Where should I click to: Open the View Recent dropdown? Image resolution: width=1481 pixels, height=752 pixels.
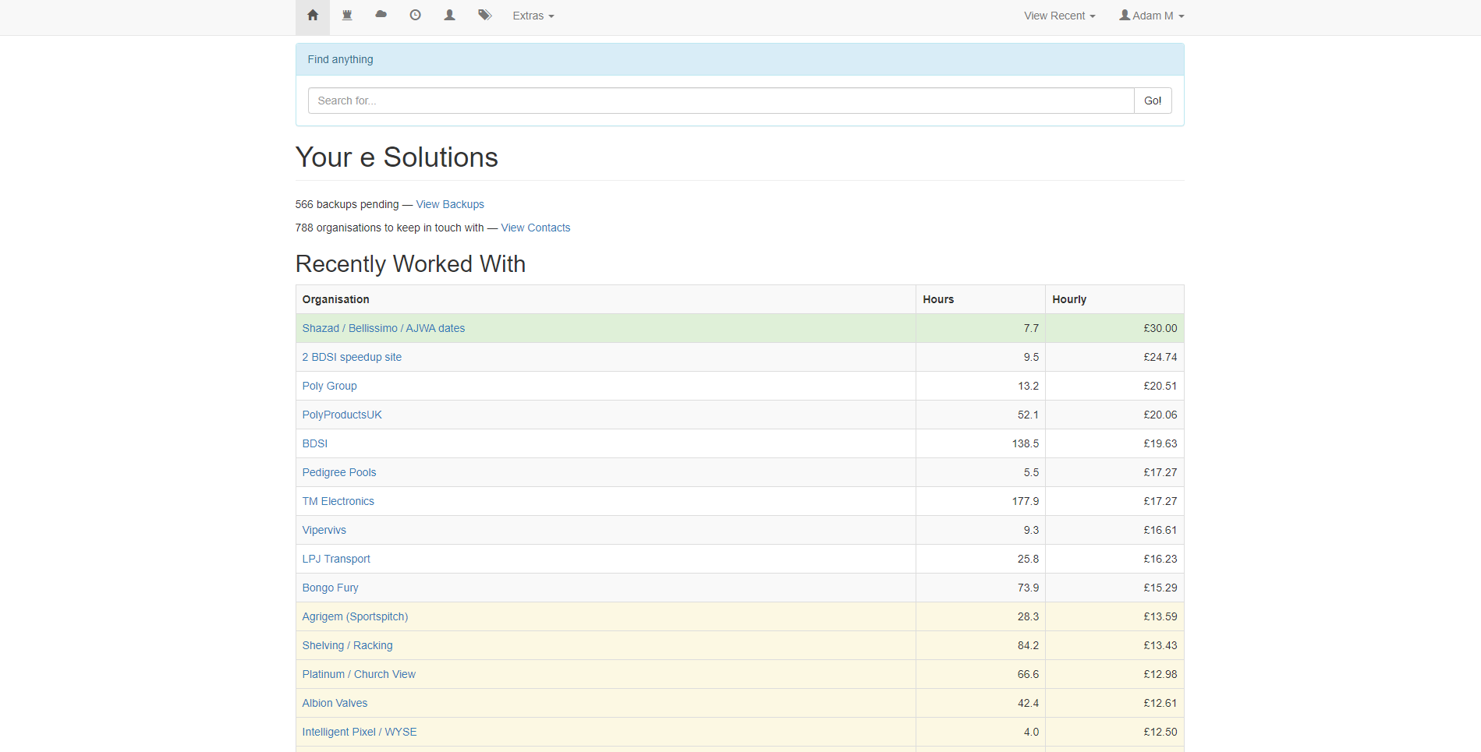pyautogui.click(x=1059, y=16)
